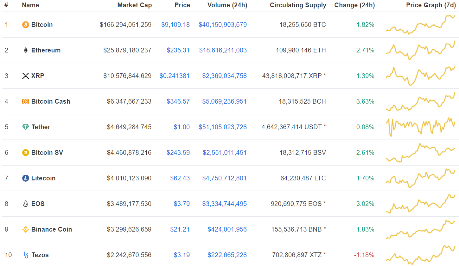
Task: Open the Bitcoin name link
Action: pos(42,25)
